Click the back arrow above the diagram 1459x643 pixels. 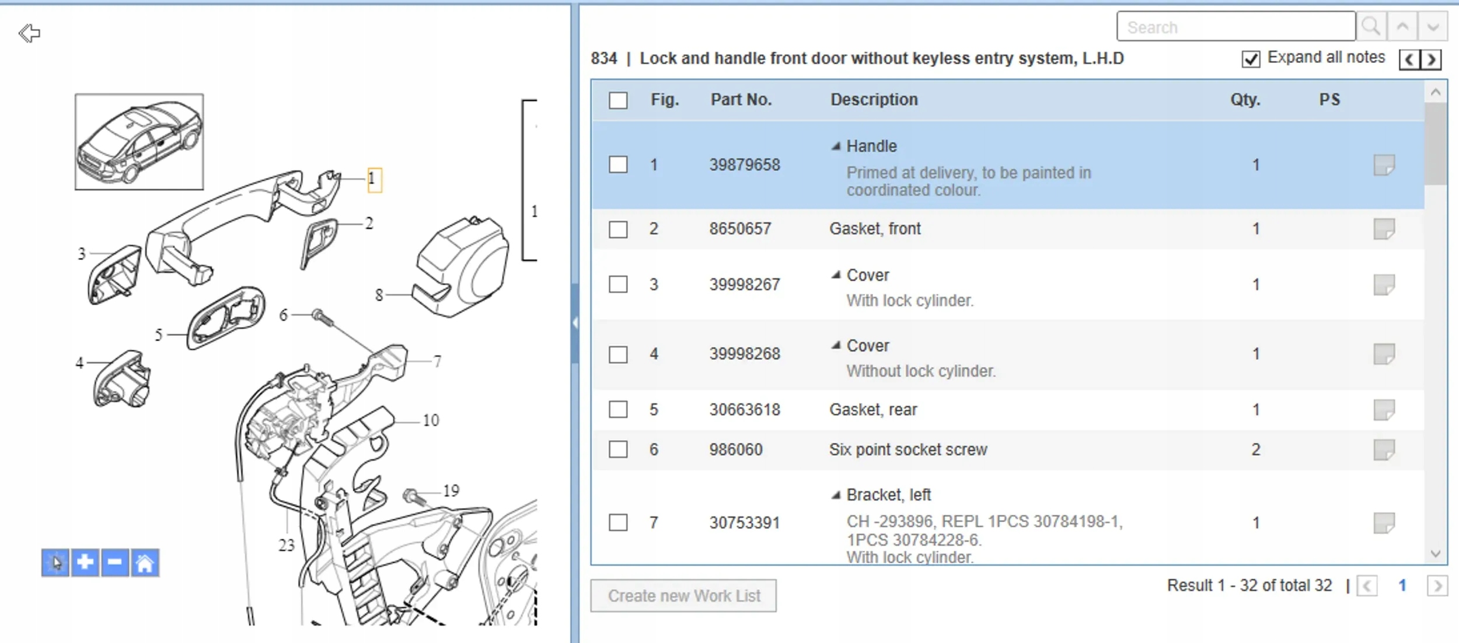(29, 33)
